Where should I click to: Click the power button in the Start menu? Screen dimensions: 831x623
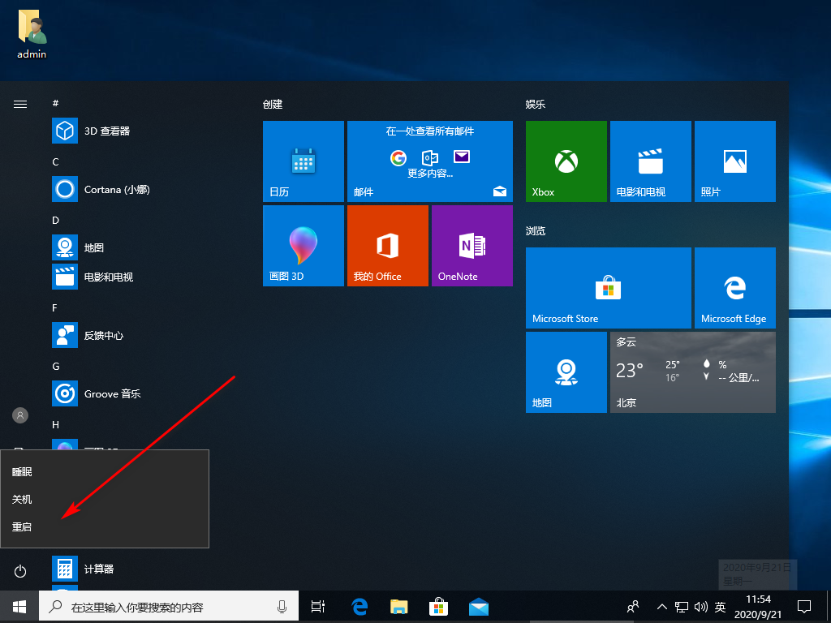tap(20, 569)
